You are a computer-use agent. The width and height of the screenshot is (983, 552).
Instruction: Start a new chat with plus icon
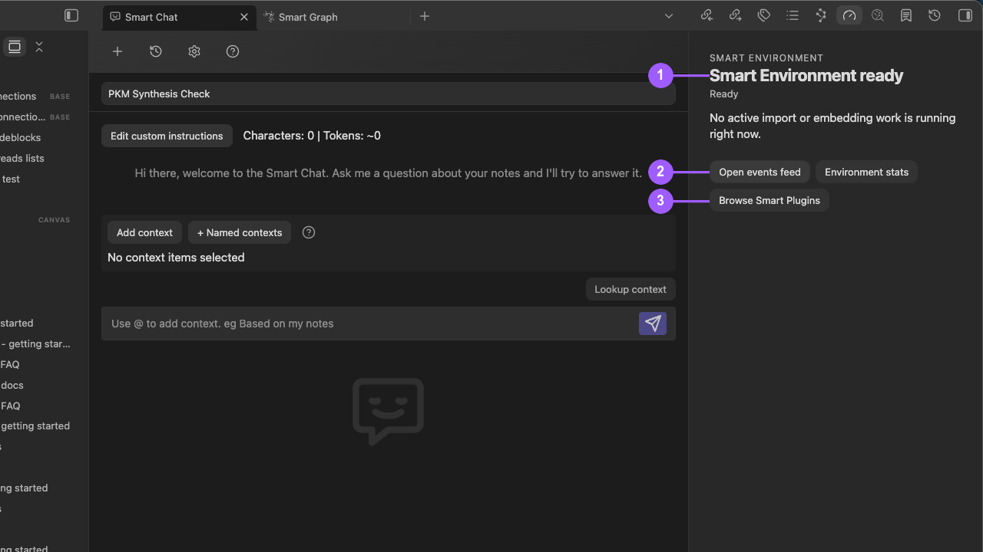(117, 51)
